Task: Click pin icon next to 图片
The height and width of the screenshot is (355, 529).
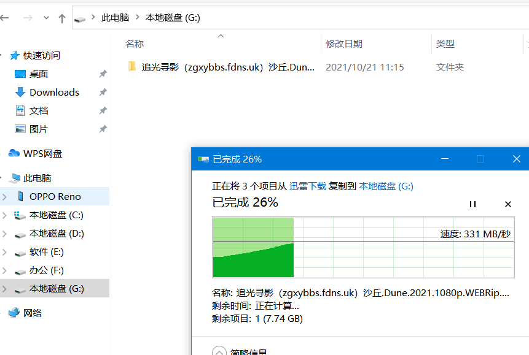Action: click(103, 129)
